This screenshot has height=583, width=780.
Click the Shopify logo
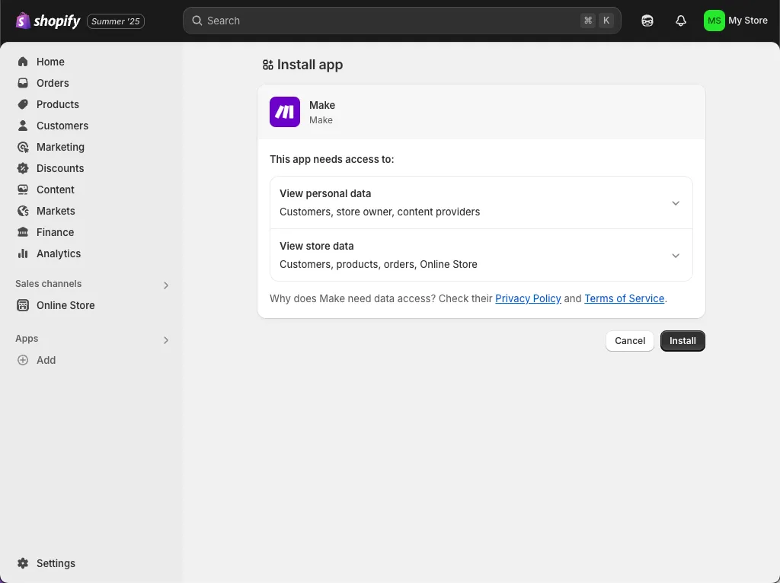48,21
